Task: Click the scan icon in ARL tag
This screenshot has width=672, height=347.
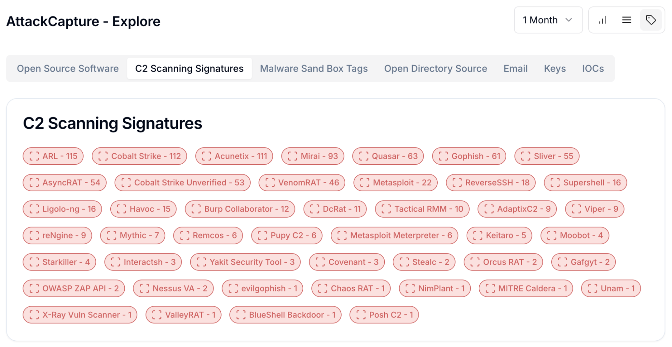Action: pos(34,156)
